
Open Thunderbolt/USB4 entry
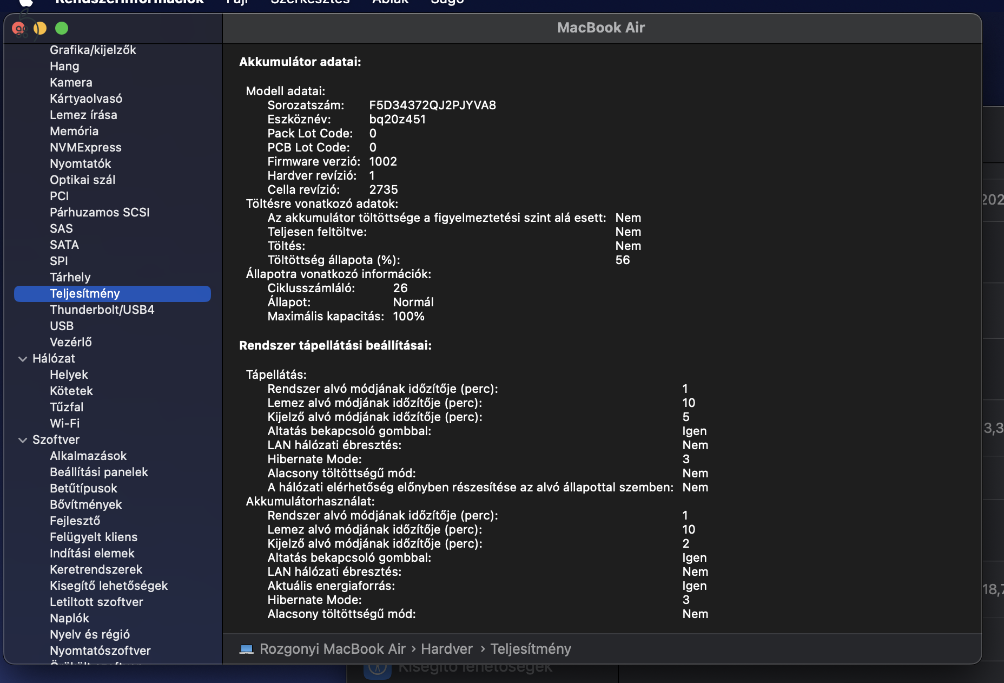click(102, 310)
